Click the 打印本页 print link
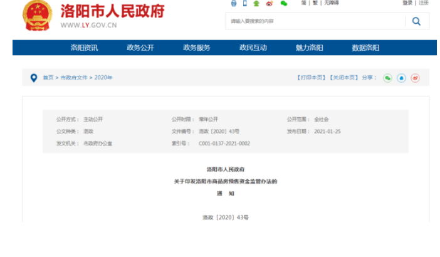 click(x=312, y=78)
